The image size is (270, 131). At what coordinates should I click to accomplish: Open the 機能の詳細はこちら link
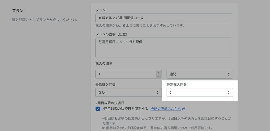point(166,109)
